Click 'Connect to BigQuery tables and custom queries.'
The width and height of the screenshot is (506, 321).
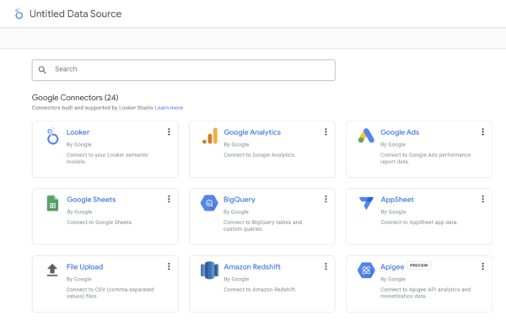[262, 226]
